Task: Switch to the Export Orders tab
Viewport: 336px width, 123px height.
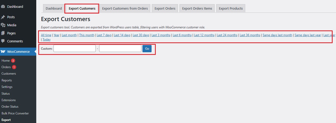Action: (x=165, y=8)
